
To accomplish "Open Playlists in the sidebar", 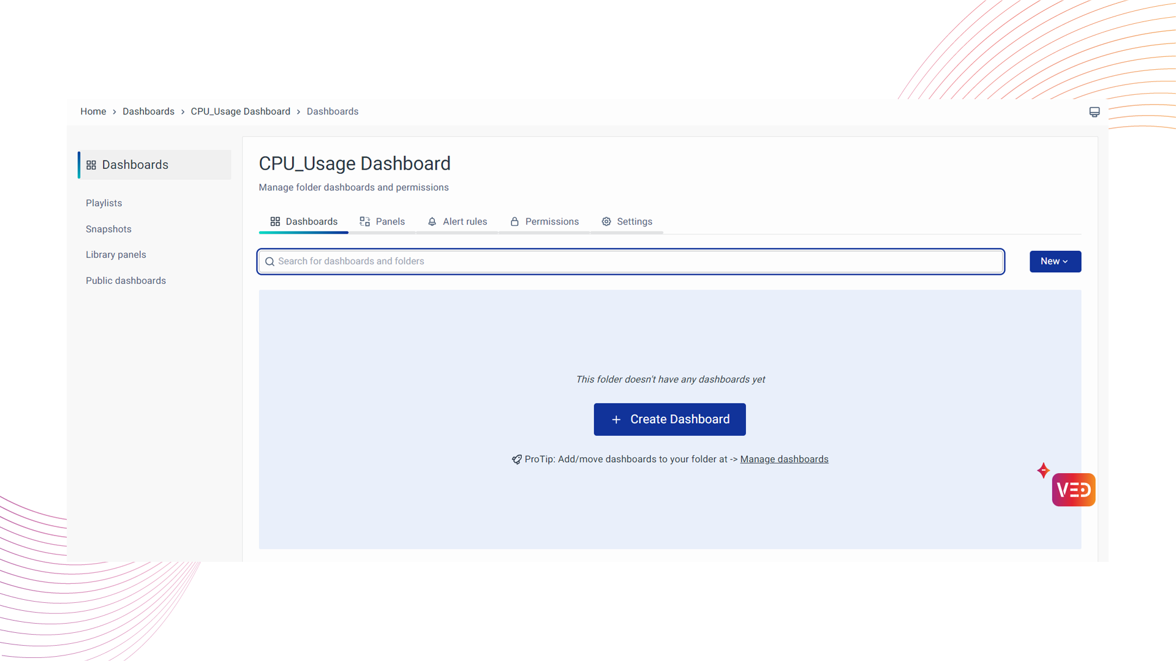I will pyautogui.click(x=104, y=203).
